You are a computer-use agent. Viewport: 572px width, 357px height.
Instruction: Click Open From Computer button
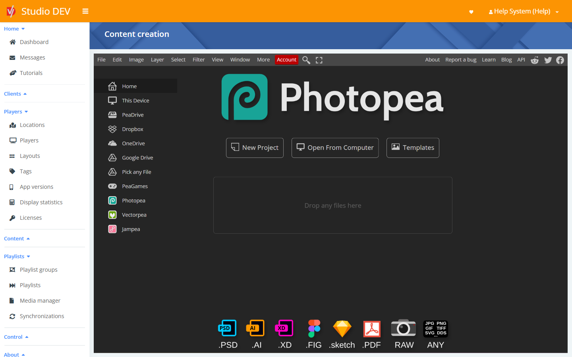[x=335, y=148]
